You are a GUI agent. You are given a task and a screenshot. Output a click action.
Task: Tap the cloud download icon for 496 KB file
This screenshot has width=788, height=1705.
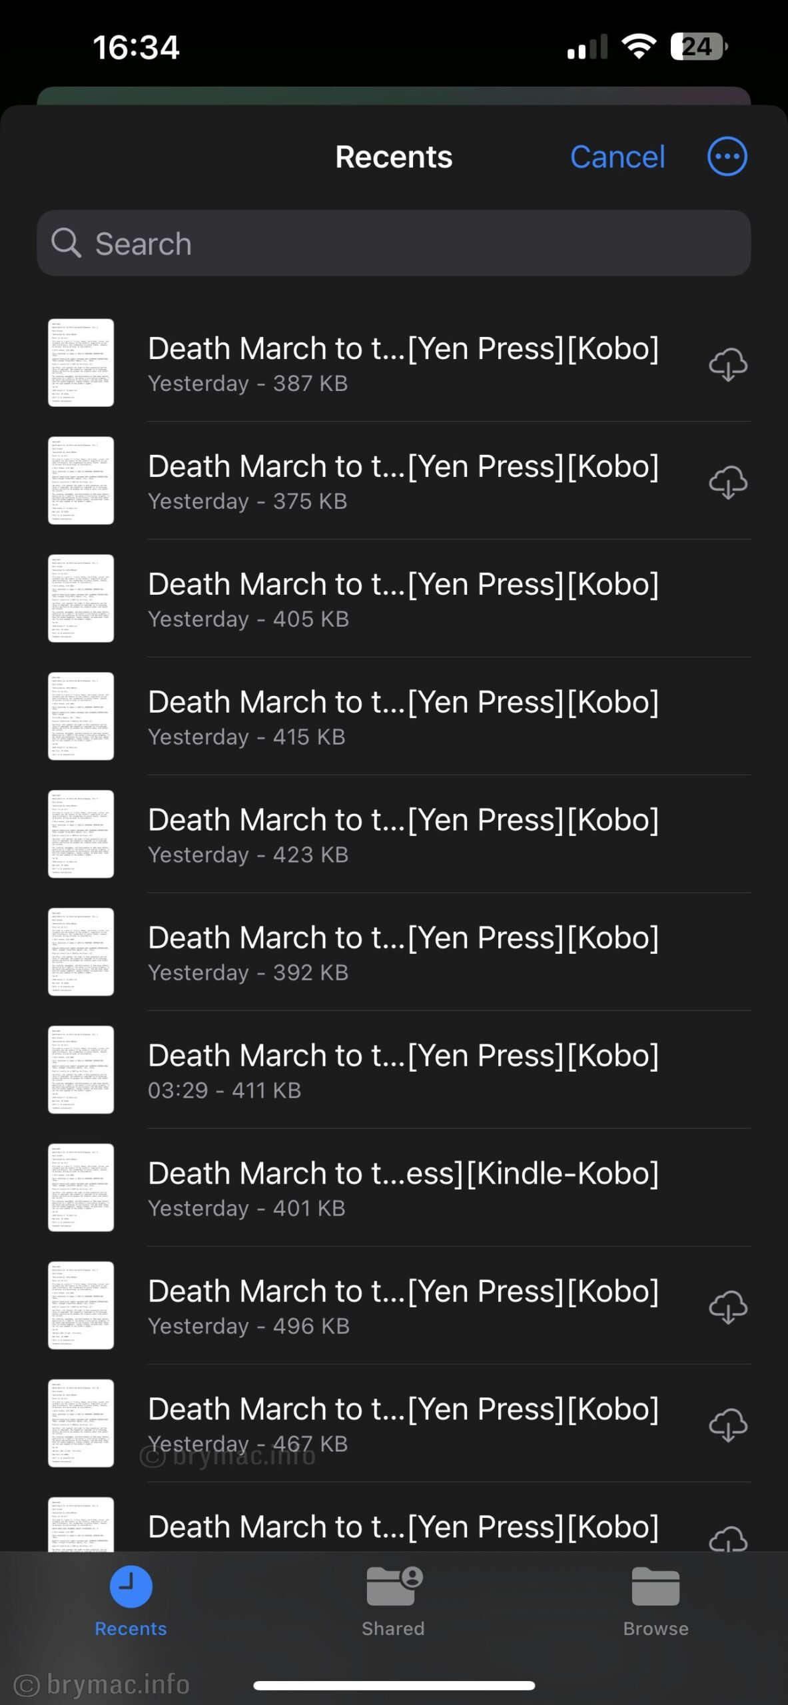tap(727, 1307)
